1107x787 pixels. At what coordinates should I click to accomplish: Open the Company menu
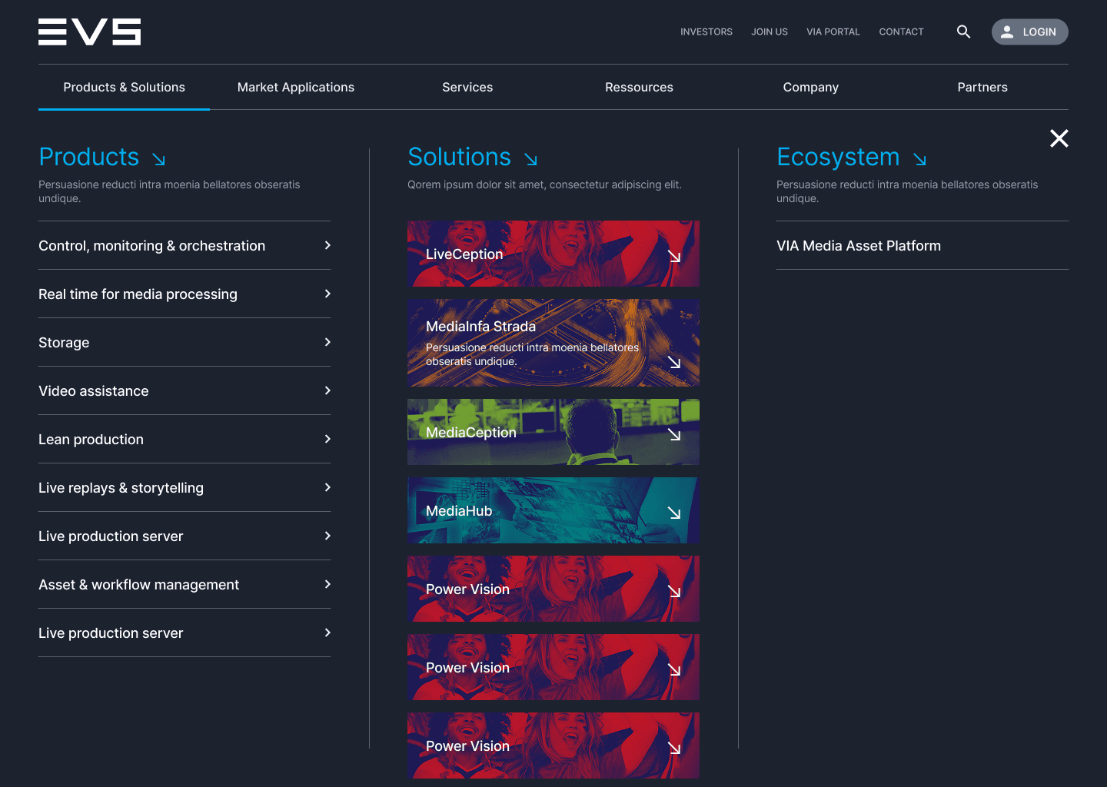[x=811, y=87]
